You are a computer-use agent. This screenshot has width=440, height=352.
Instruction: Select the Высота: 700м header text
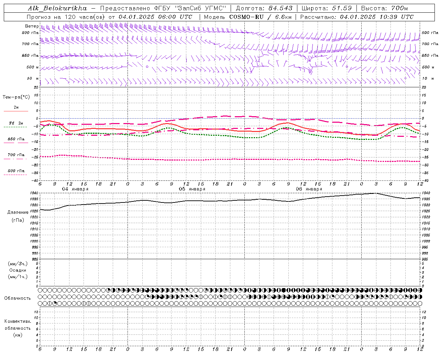384,8
